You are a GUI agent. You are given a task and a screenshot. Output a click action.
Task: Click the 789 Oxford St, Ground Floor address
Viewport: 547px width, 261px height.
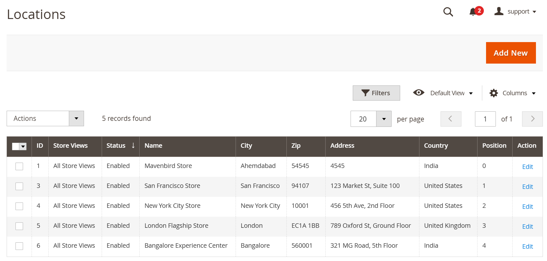pos(370,226)
